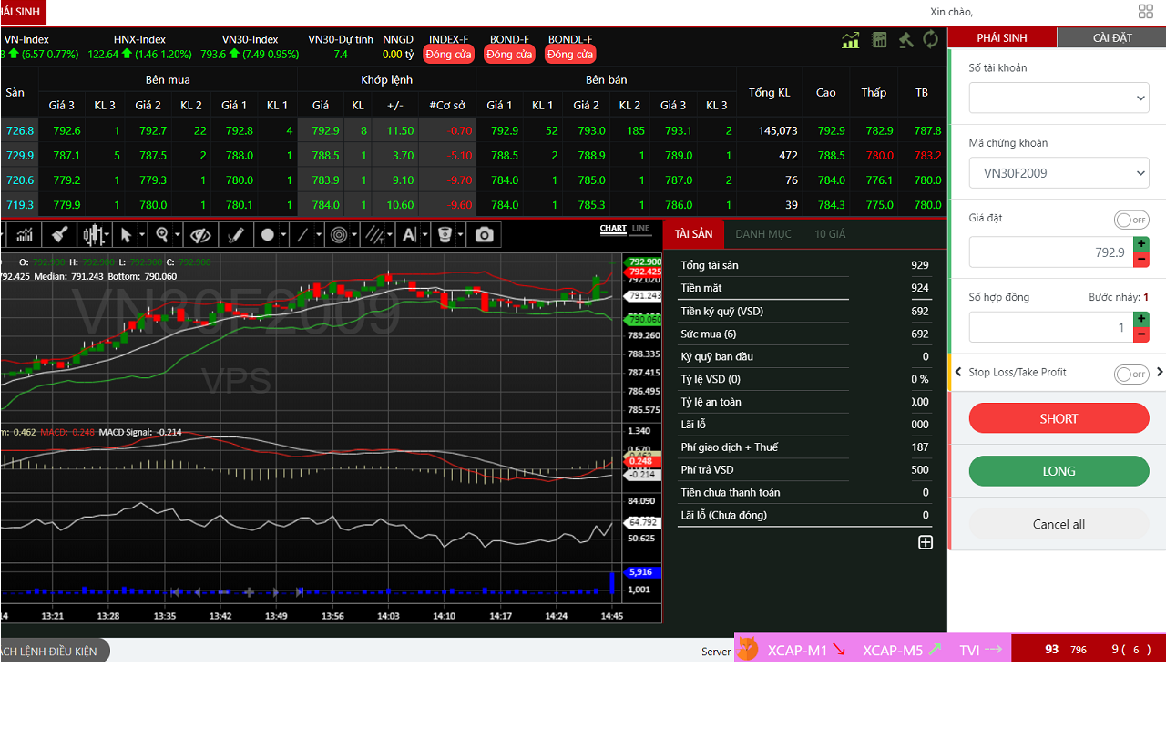Image resolution: width=1166 pixels, height=729 pixels.
Task: Open the indicators chart icon in chart toolbar
Action: tap(25, 235)
